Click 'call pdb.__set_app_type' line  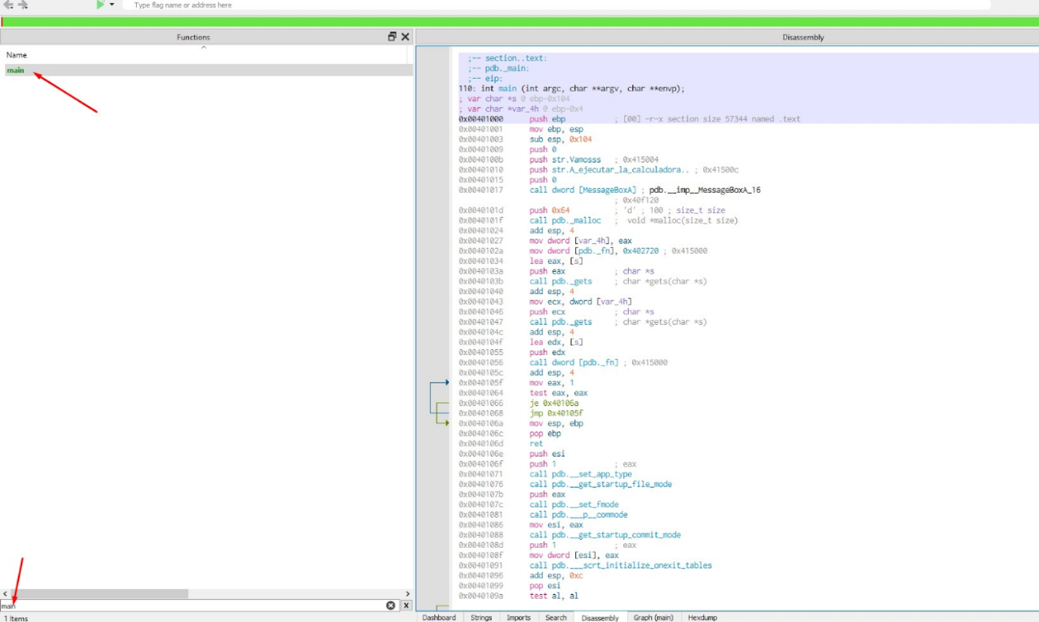tap(580, 474)
